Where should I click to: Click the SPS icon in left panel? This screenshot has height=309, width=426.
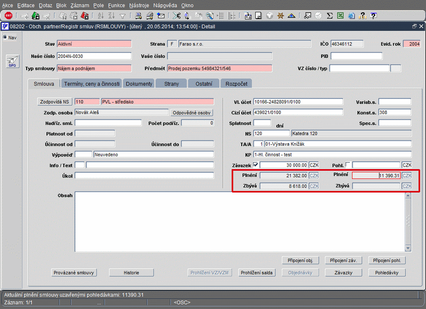pyautogui.click(x=12, y=62)
